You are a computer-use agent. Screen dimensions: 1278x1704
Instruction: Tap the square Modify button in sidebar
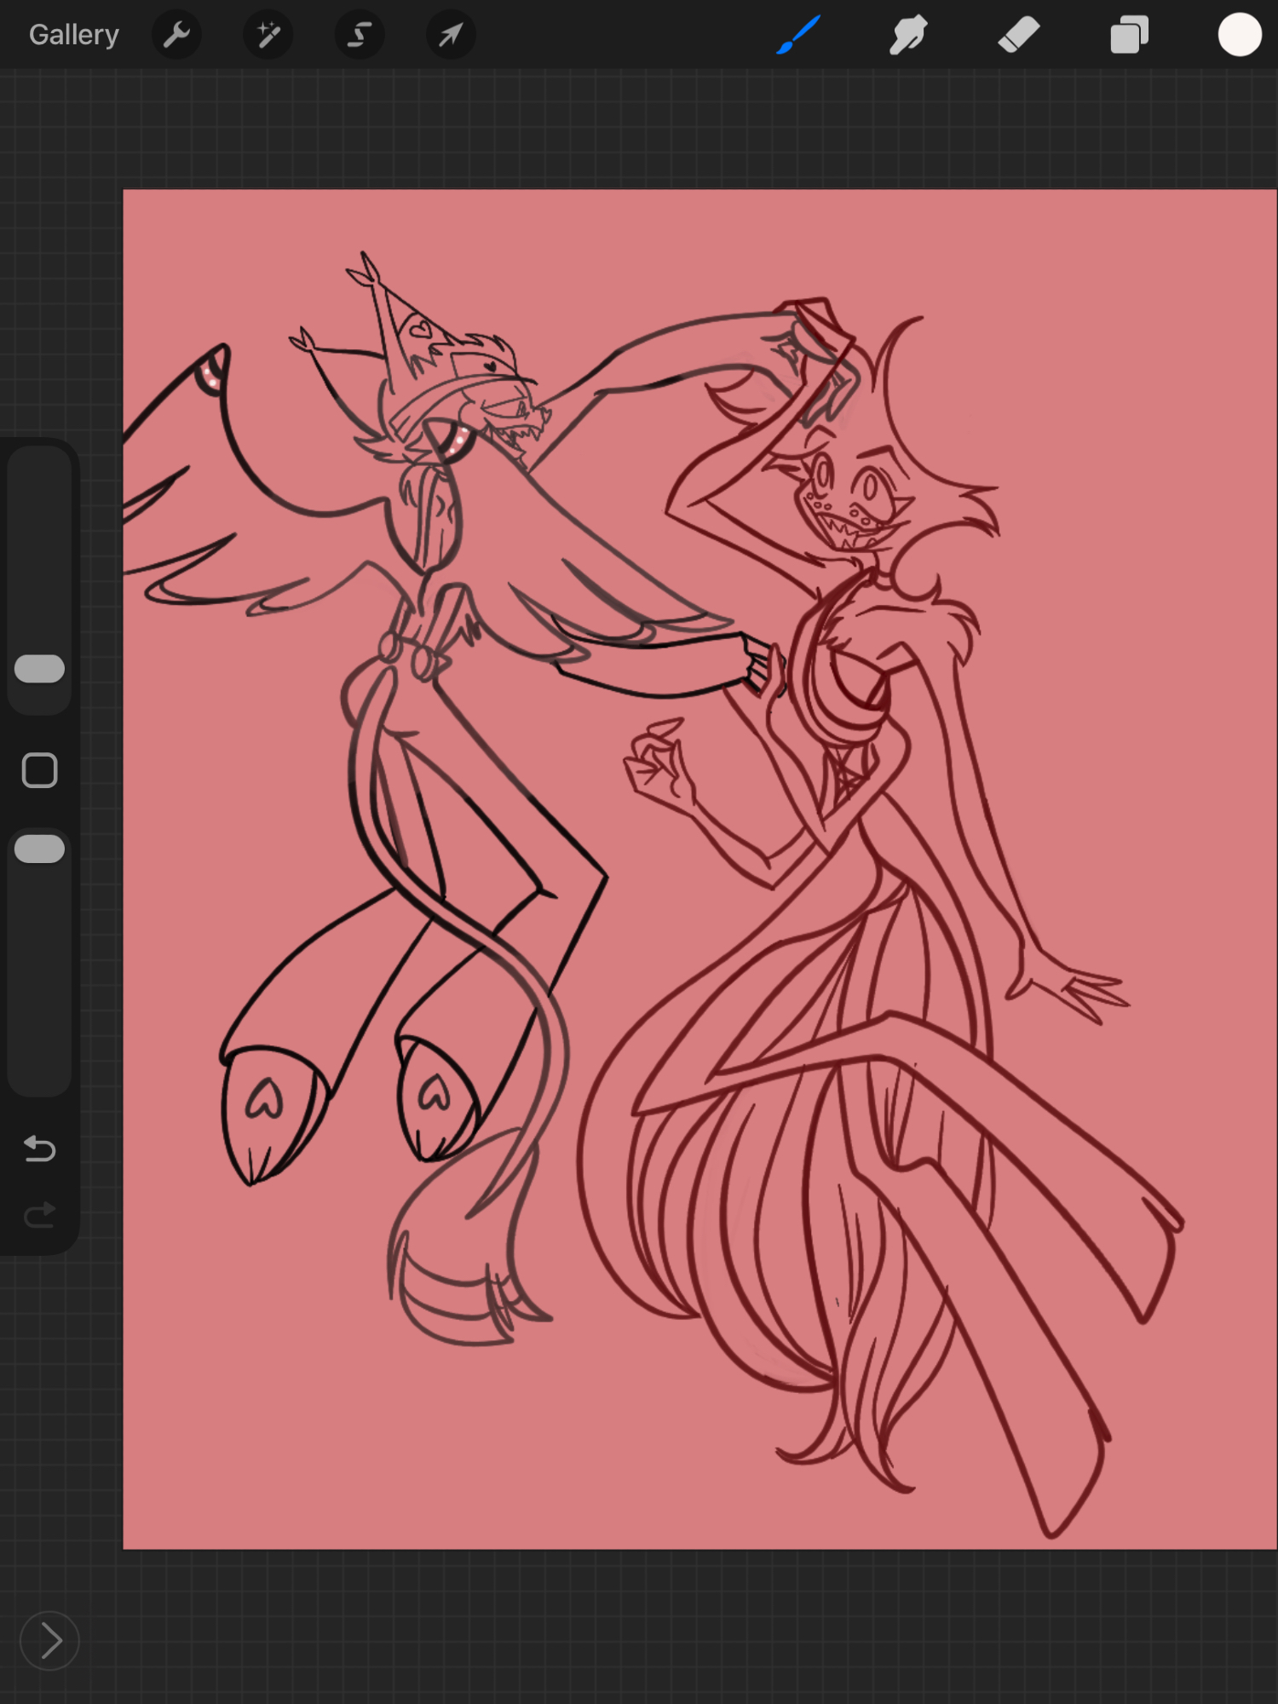[x=40, y=770]
